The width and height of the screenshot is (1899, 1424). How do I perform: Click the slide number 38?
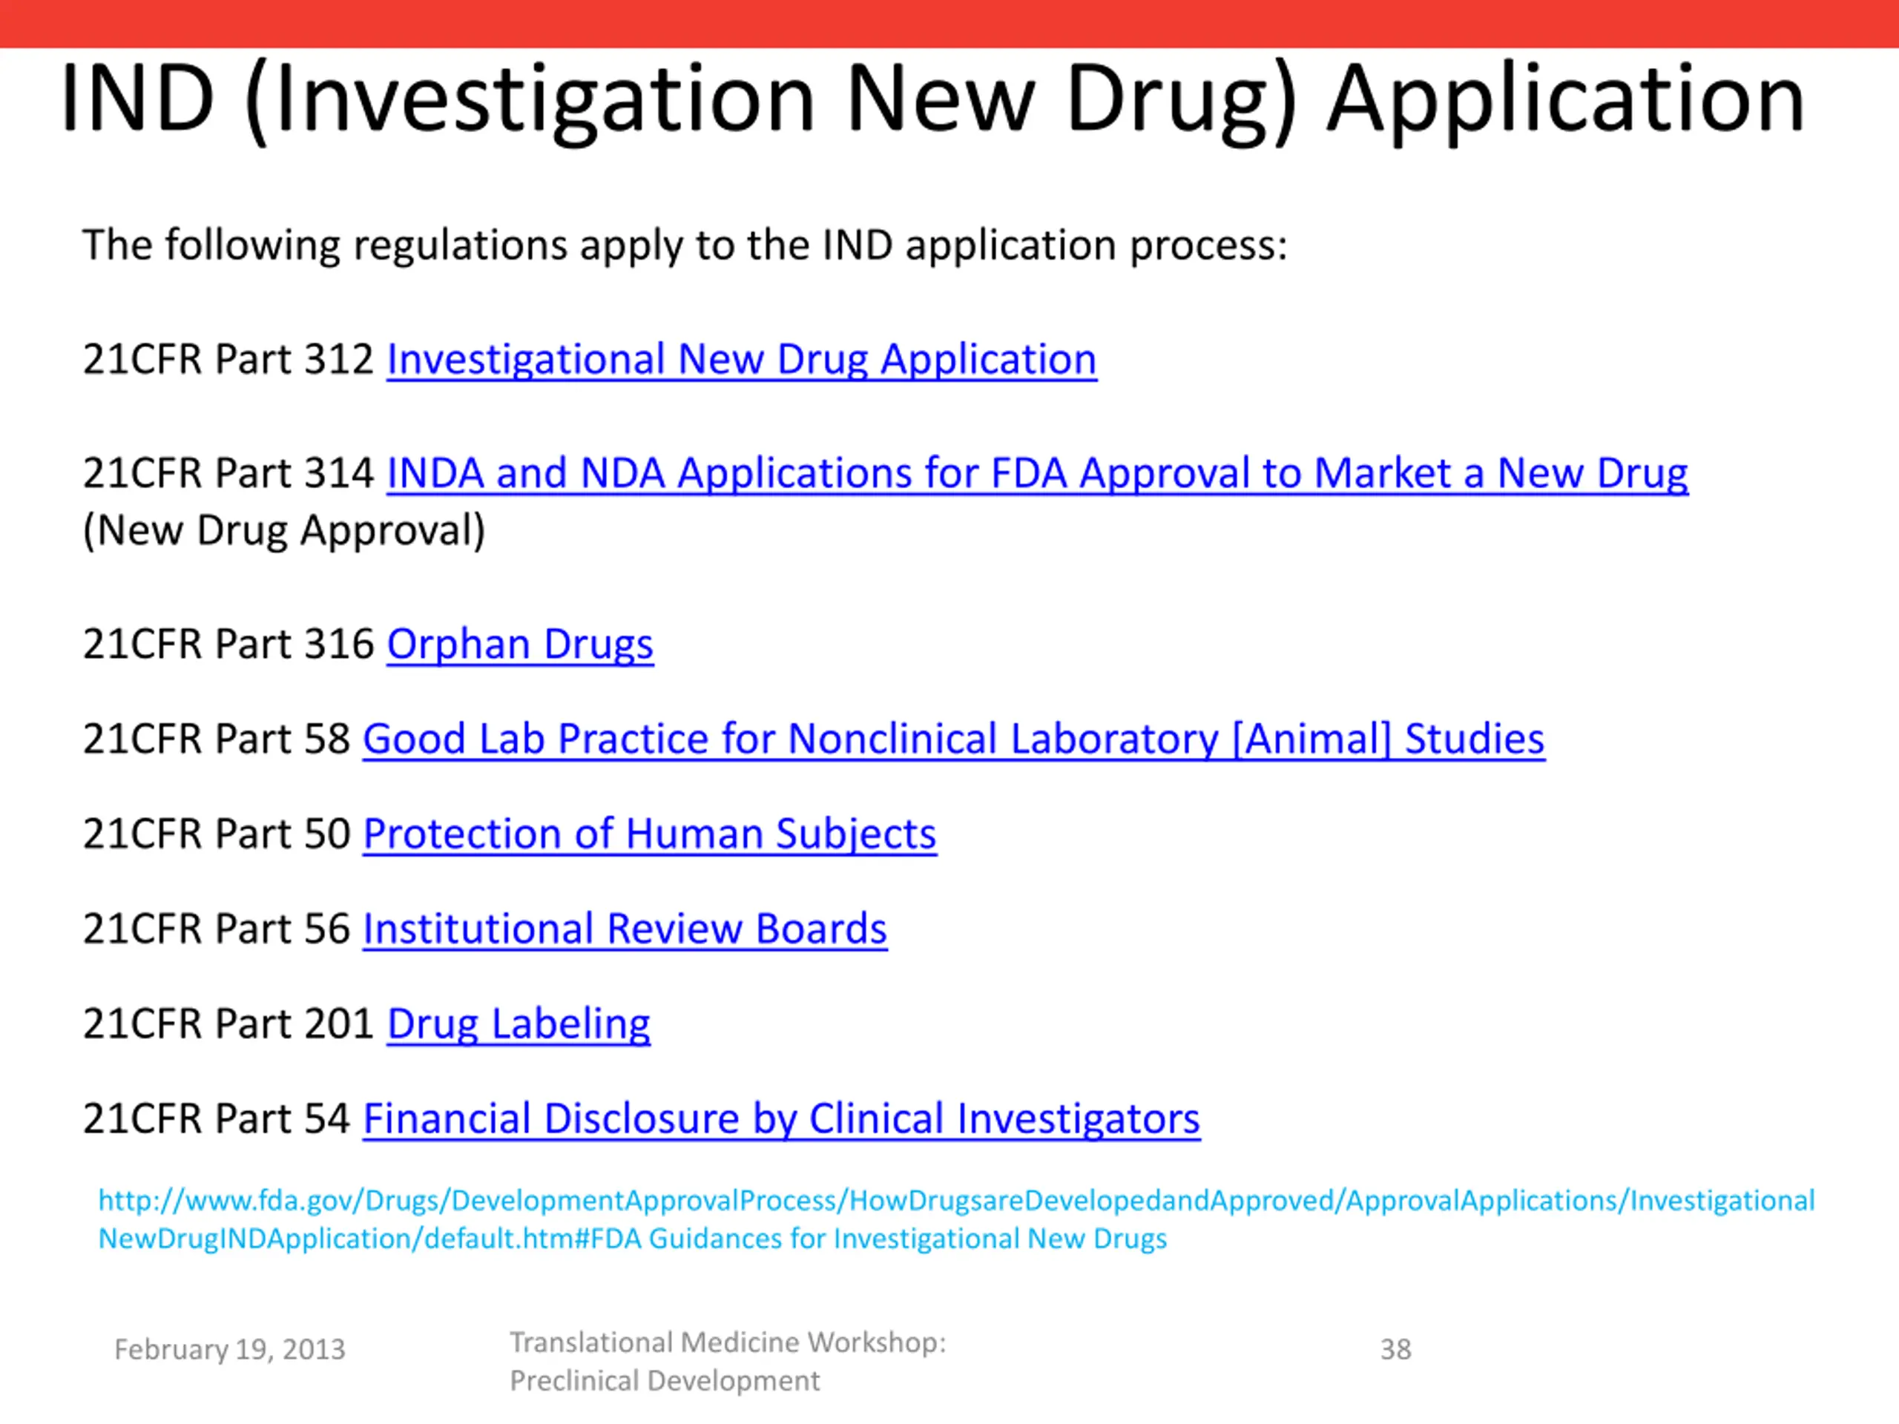click(x=1396, y=1350)
